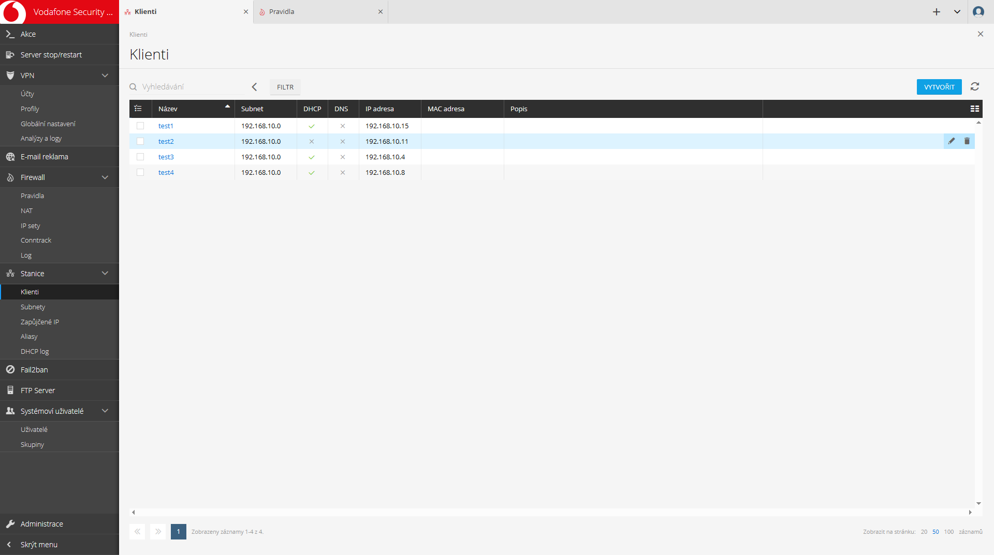Collapse the Firewall menu chevron
The width and height of the screenshot is (994, 555).
[x=105, y=177]
